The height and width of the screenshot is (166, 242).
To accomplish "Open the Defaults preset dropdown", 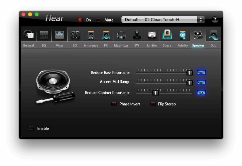I will (163, 20).
